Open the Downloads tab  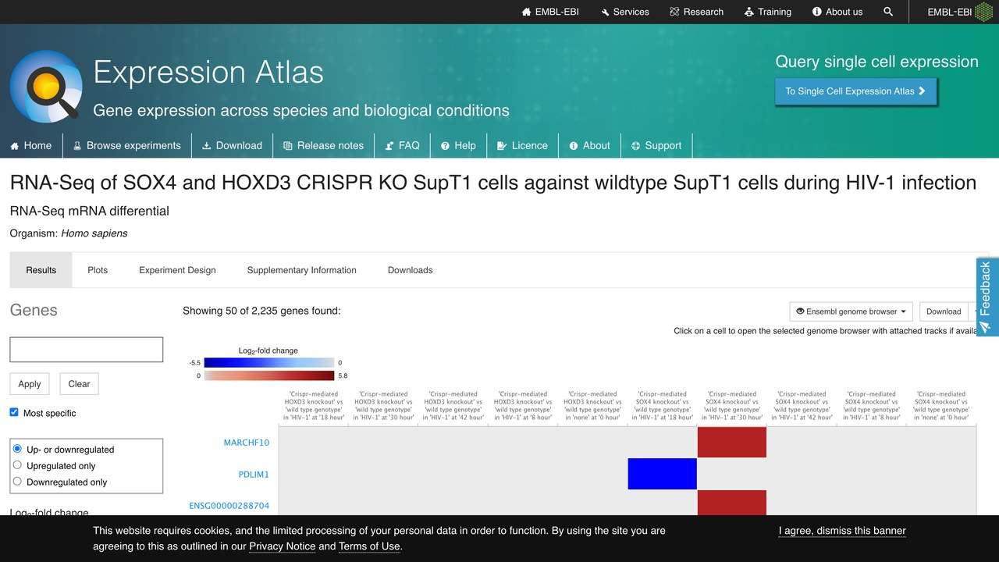tap(411, 270)
